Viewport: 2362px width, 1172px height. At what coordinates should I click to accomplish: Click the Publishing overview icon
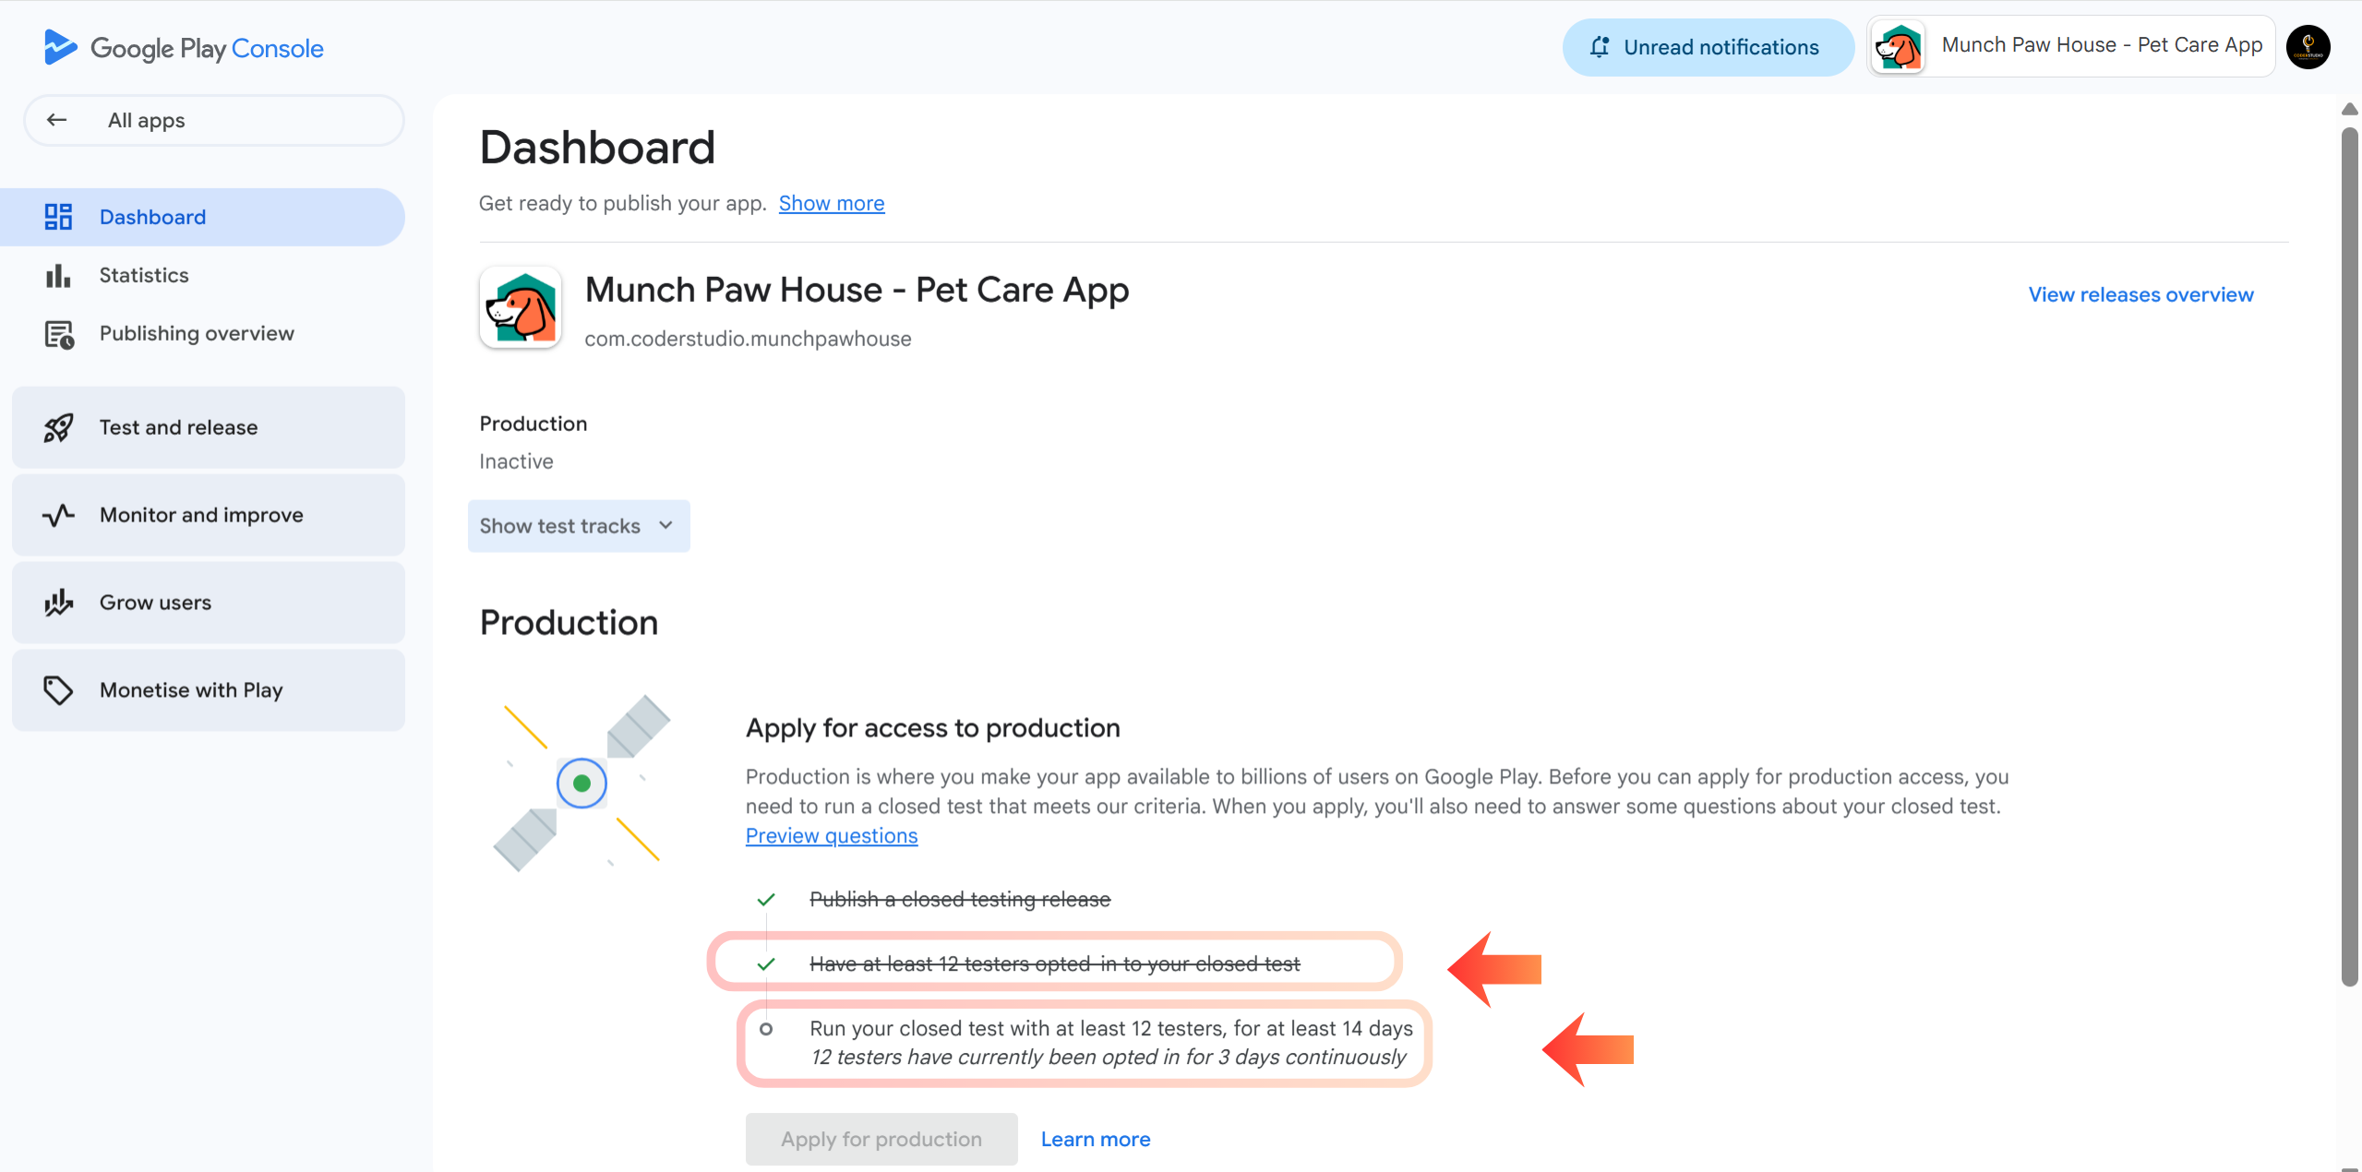(57, 333)
